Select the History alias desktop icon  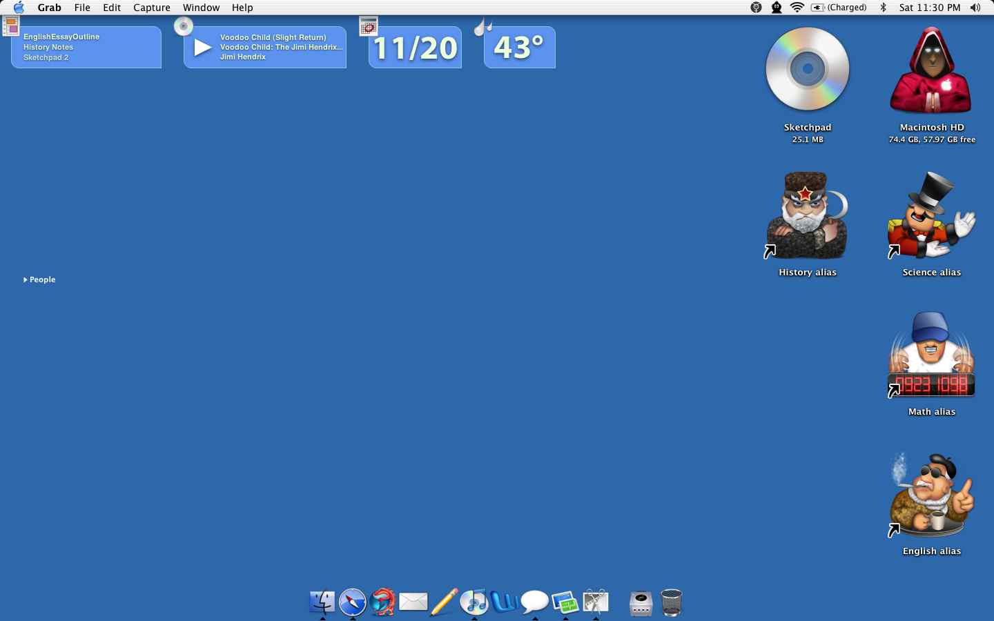806,216
